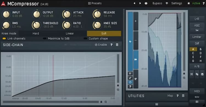Click the home icon in the title bar
This screenshot has height=107, width=206.
click(x=188, y=3)
